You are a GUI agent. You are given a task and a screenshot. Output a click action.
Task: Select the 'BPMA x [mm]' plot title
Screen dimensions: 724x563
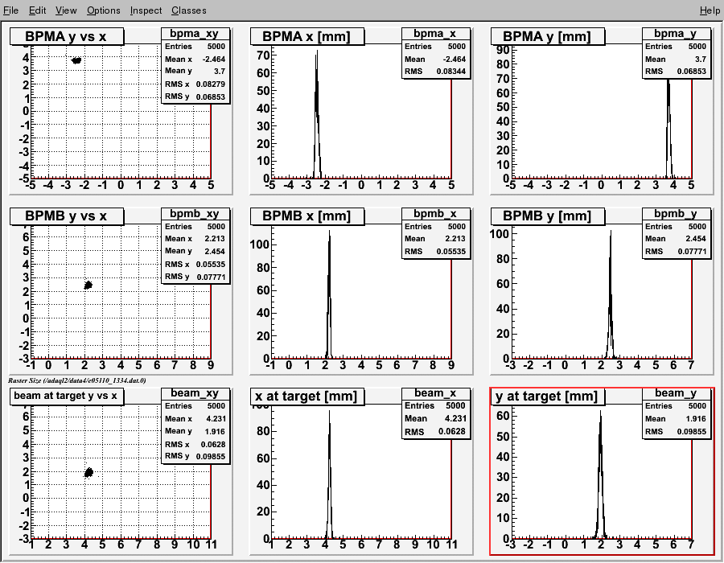[x=307, y=36]
